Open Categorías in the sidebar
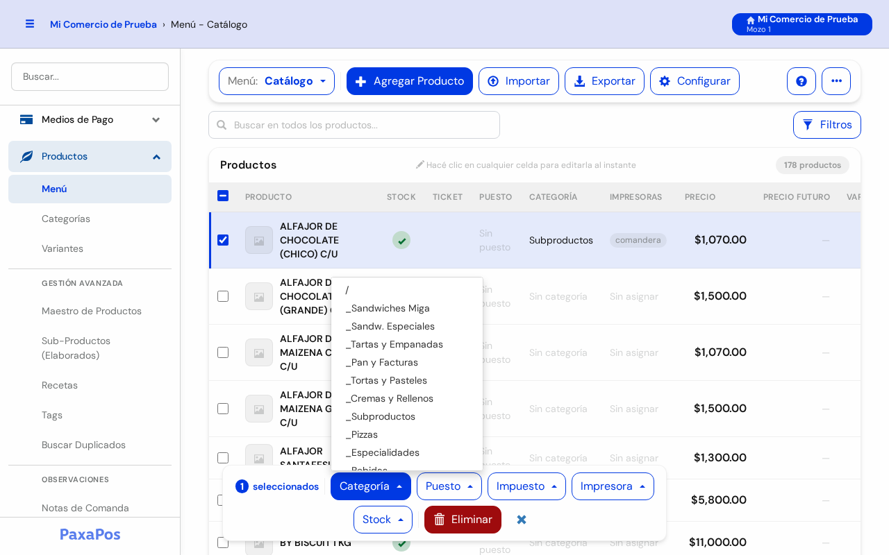 [x=90, y=219]
